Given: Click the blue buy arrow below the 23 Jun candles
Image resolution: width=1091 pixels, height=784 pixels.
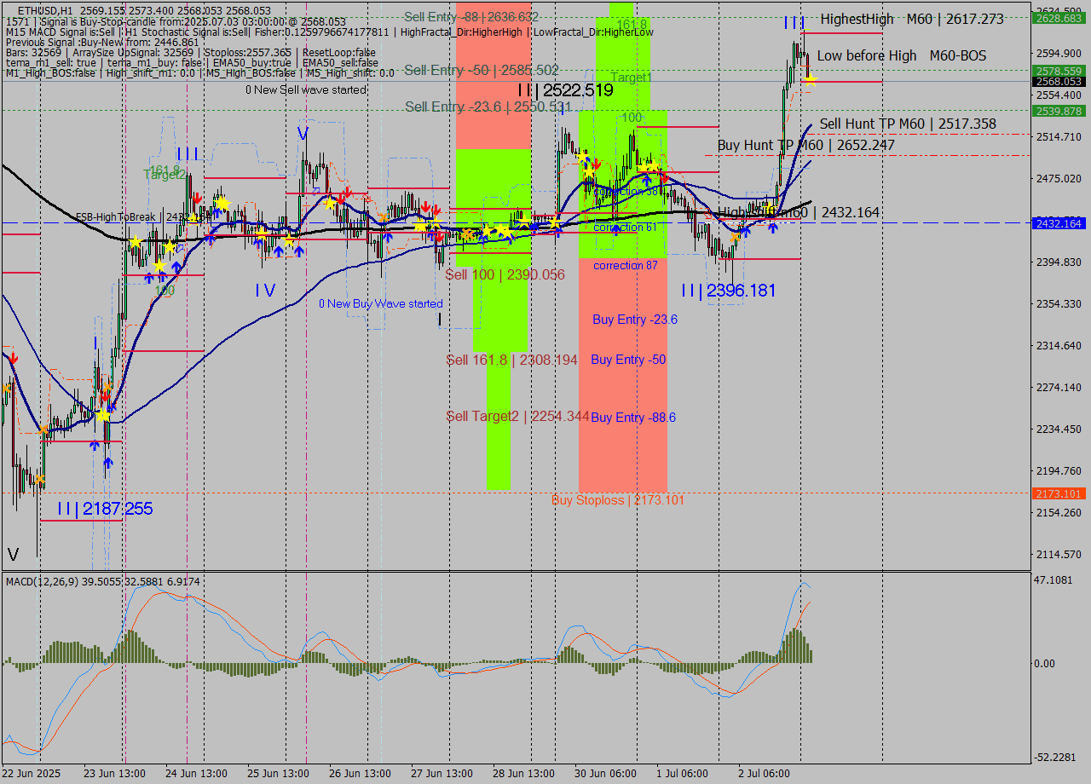Looking at the screenshot, I should (x=151, y=277).
